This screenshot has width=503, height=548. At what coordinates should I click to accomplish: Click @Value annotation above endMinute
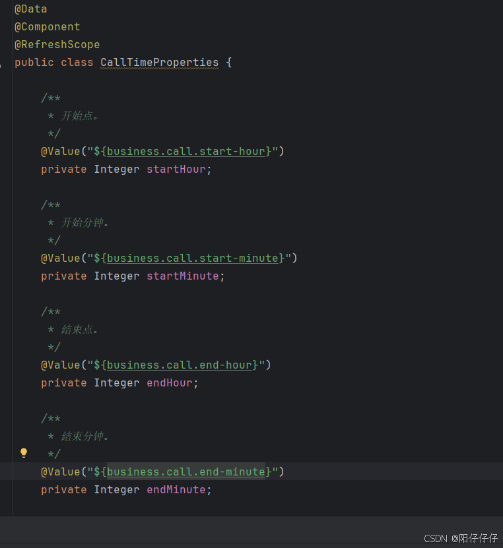click(x=61, y=472)
